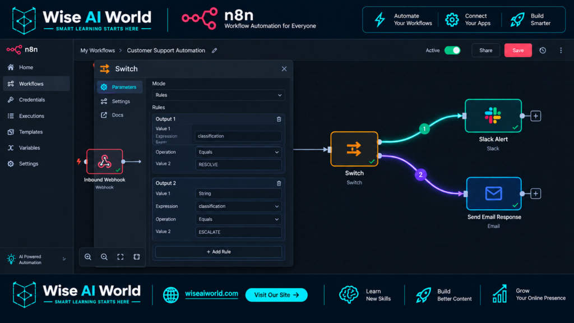The width and height of the screenshot is (574, 323).
Task: Click the Customer Support Automation title
Action: [166, 50]
